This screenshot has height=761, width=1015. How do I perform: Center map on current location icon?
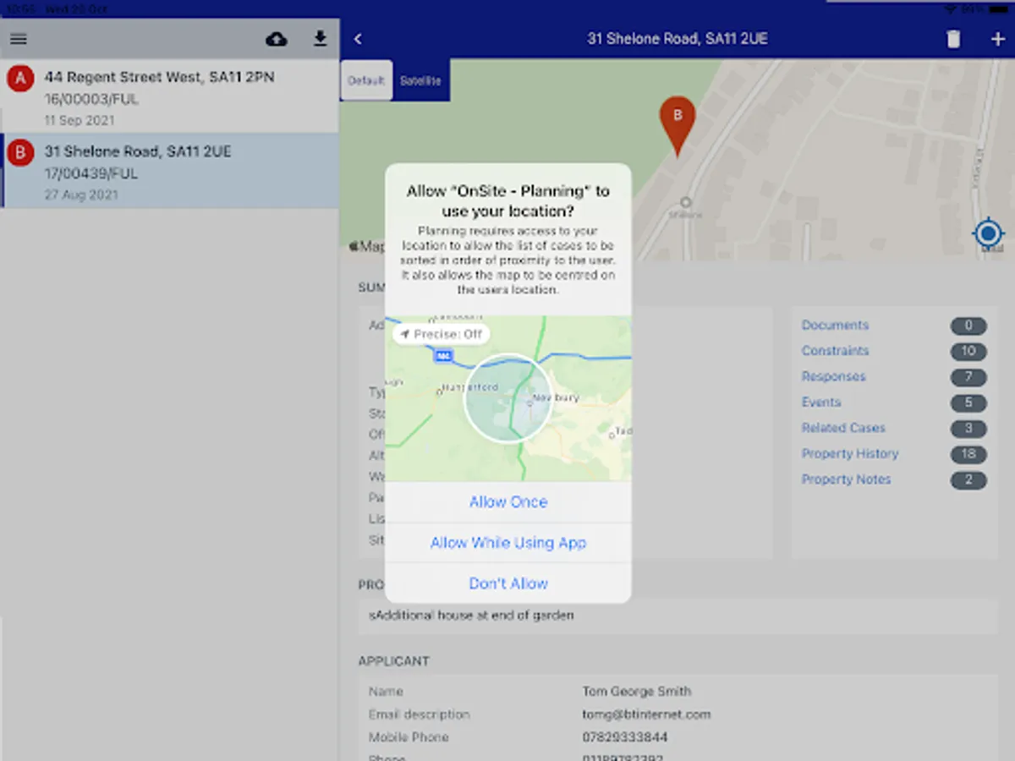point(988,233)
